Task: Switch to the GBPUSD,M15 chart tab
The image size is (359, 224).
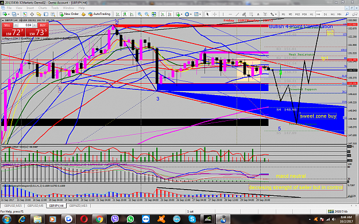Action: click(x=13, y=206)
